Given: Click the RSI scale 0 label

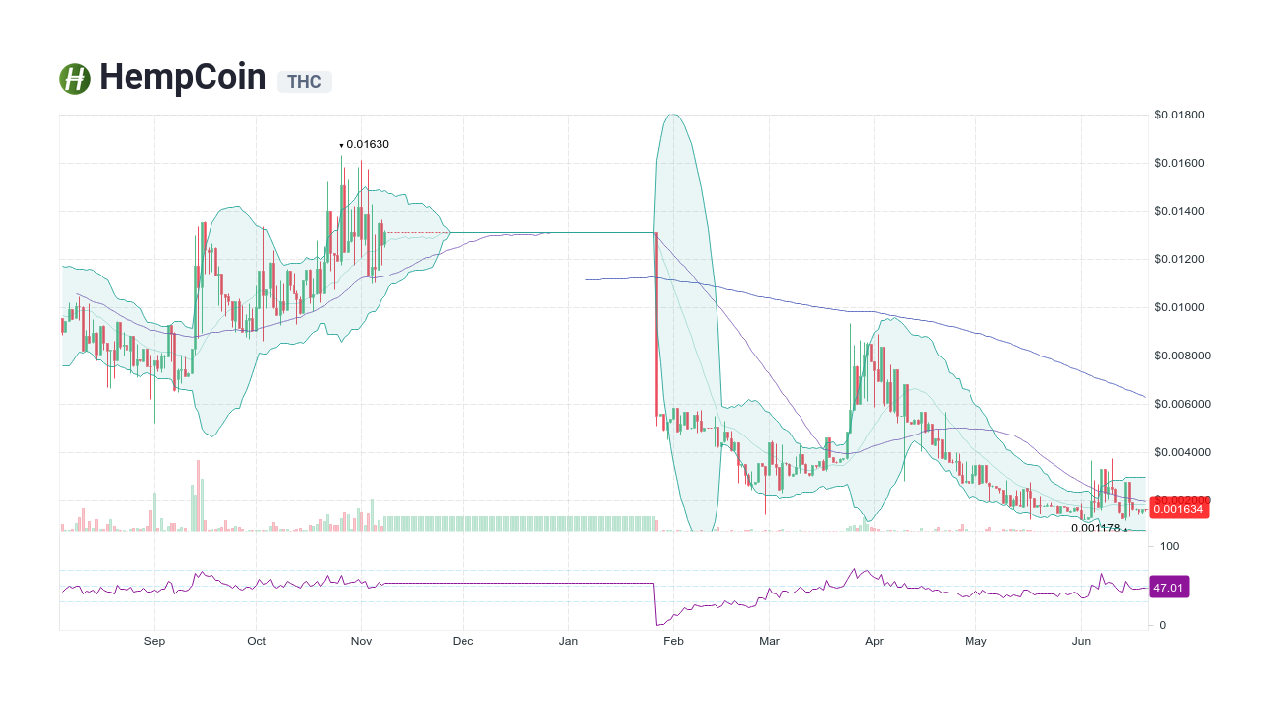Looking at the screenshot, I should (x=1162, y=625).
